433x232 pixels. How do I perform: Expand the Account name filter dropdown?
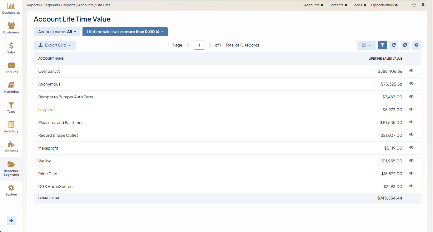point(57,32)
